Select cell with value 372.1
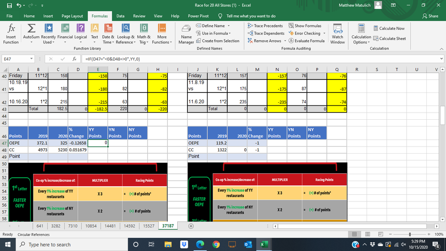 point(38,143)
